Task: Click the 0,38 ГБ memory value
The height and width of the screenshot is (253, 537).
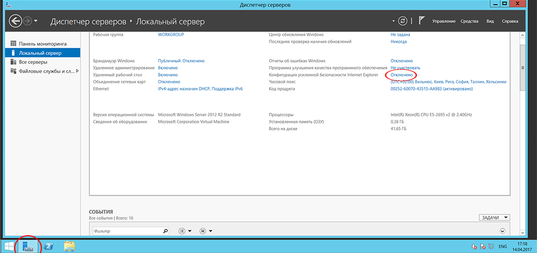Action: [x=399, y=122]
